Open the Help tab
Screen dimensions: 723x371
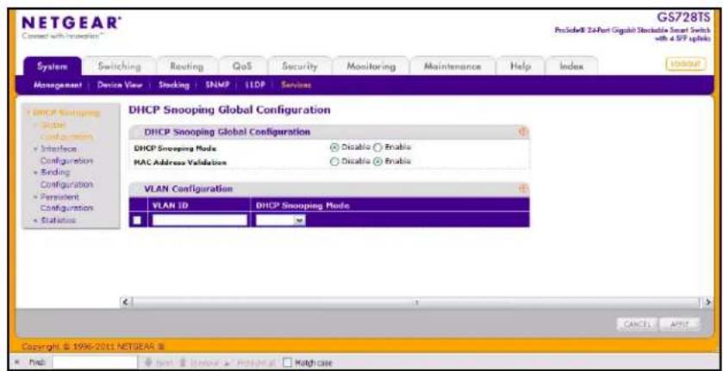pyautogui.click(x=520, y=66)
